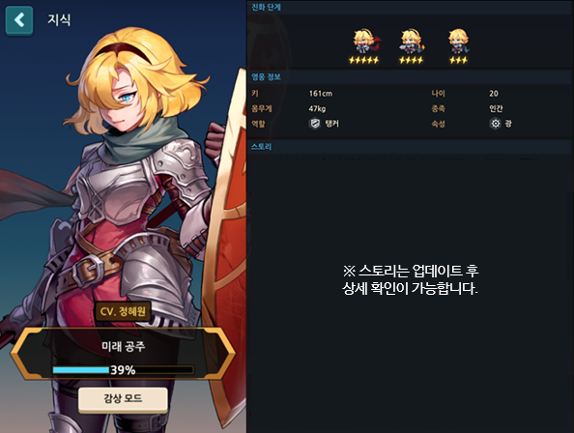Click the 161cm height value
This screenshot has height=433, width=574.
click(x=321, y=94)
